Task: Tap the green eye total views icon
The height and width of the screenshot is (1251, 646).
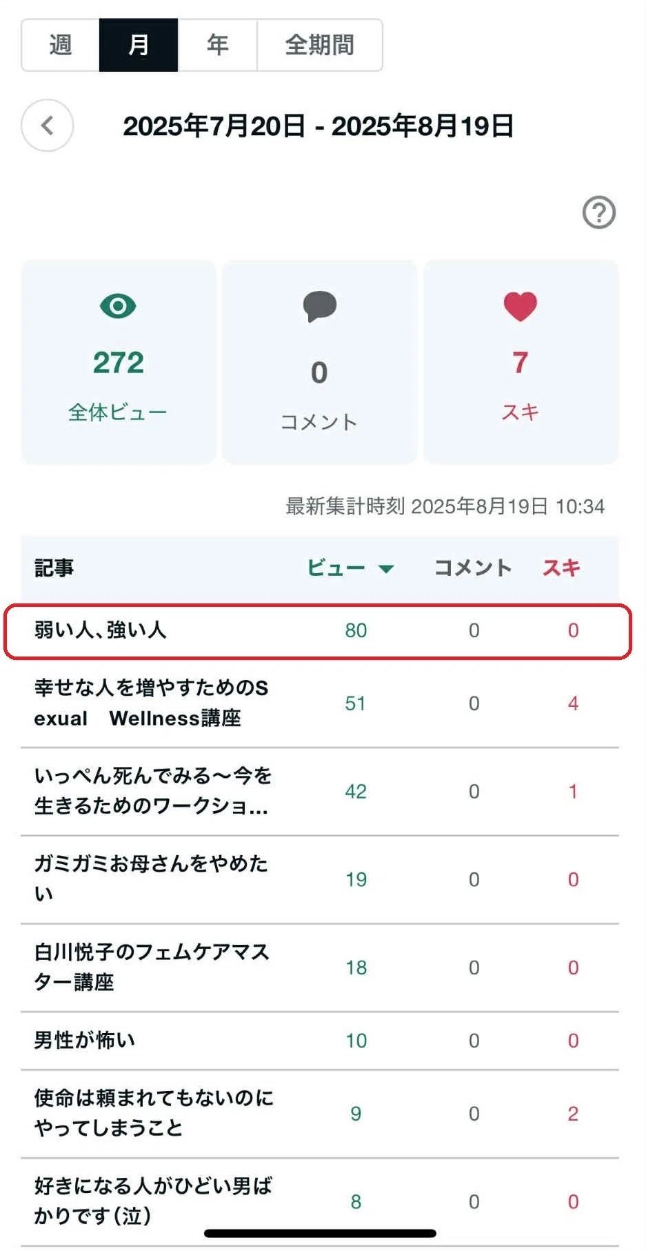Action: click(118, 306)
